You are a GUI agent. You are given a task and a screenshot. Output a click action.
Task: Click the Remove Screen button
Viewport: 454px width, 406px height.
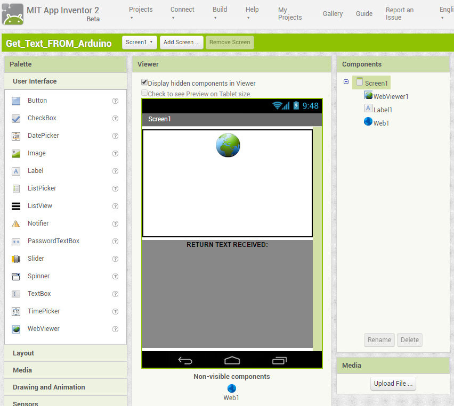230,42
